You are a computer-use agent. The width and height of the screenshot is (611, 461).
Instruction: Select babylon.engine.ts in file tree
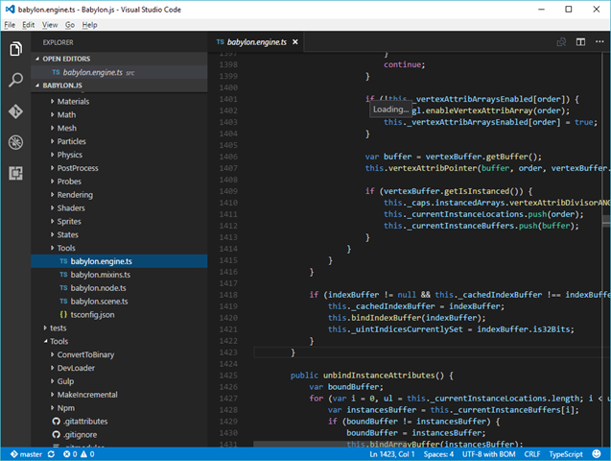click(119, 261)
